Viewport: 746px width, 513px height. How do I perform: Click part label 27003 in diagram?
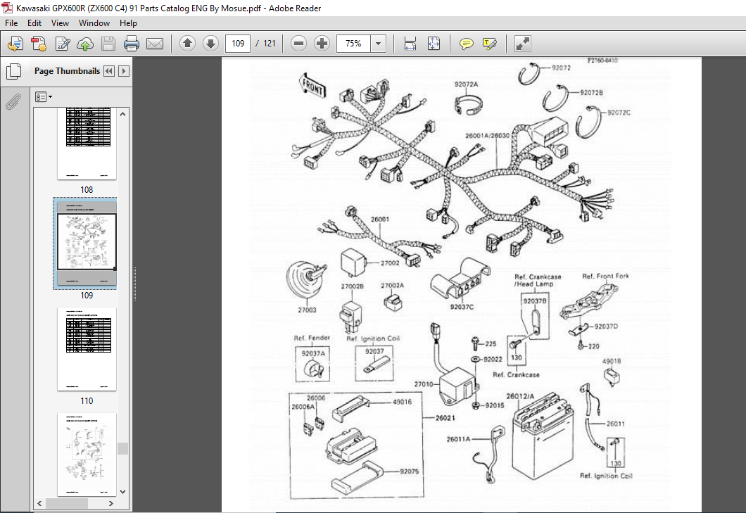pyautogui.click(x=307, y=310)
